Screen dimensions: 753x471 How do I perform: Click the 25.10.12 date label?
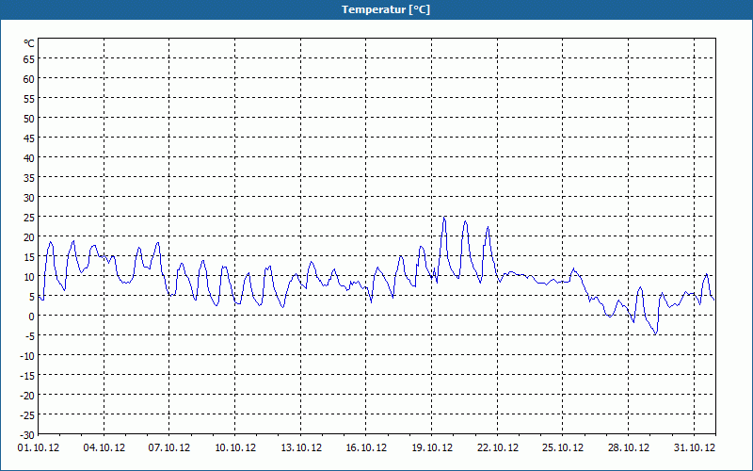click(563, 448)
